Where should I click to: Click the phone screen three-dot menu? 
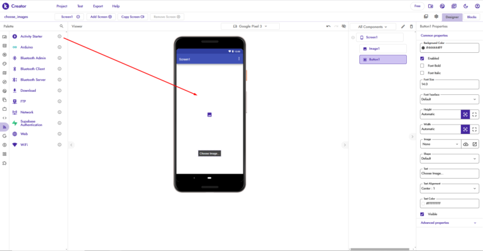tap(239, 59)
